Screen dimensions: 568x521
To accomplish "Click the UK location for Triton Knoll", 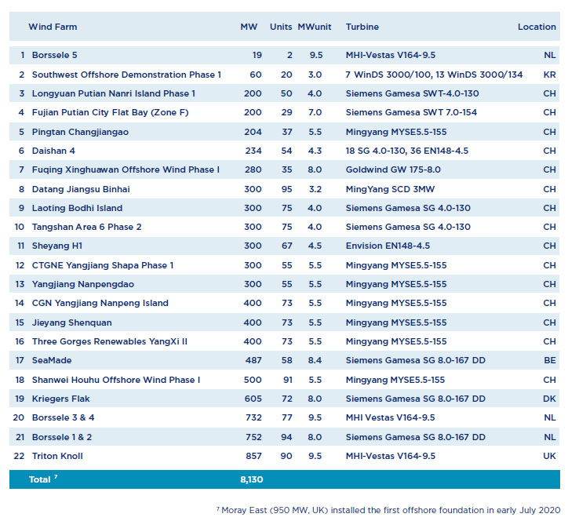I will [x=549, y=456].
